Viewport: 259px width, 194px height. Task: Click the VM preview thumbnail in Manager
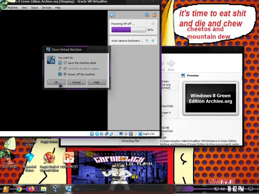pyautogui.click(x=211, y=98)
